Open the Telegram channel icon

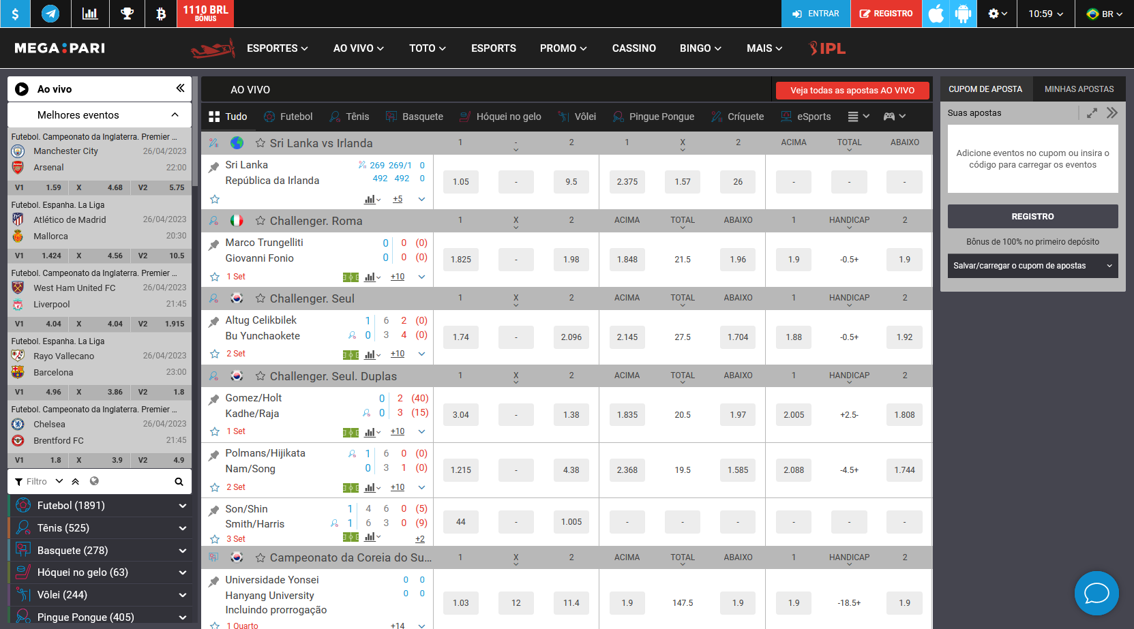click(x=50, y=14)
